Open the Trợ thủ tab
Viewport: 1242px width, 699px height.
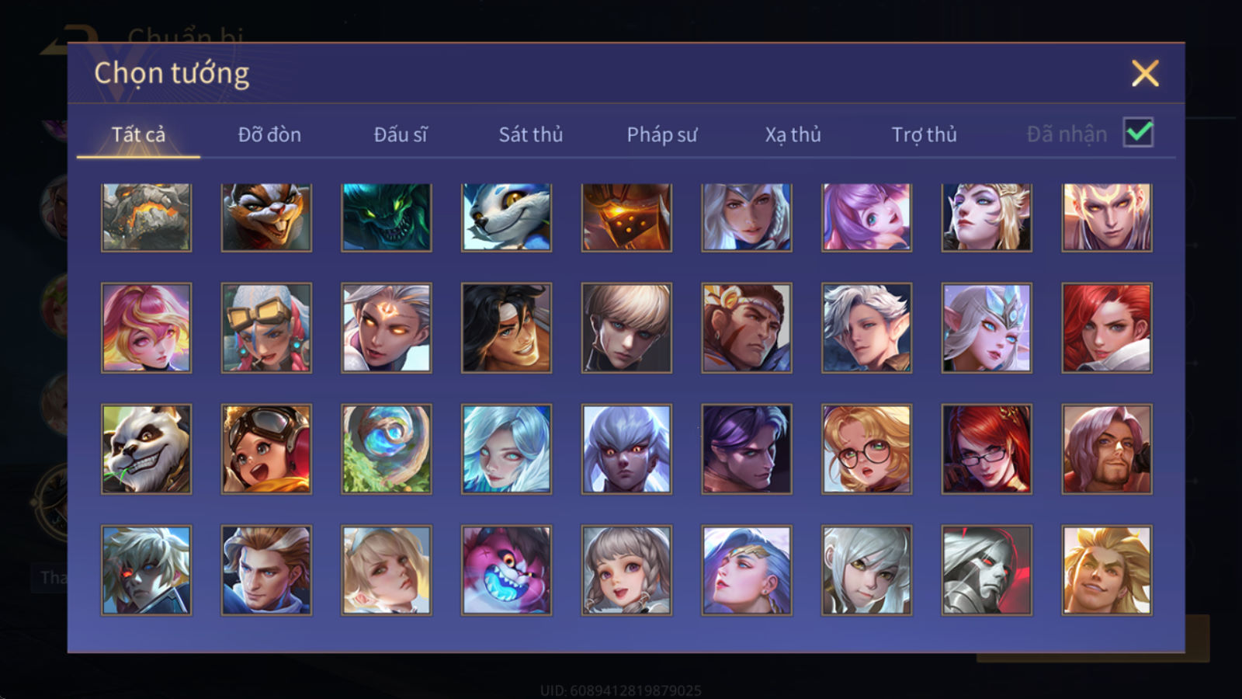(924, 134)
